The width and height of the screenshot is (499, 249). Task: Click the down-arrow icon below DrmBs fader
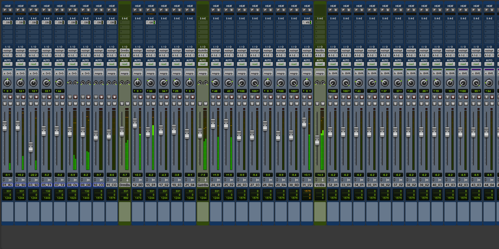coord(127,180)
